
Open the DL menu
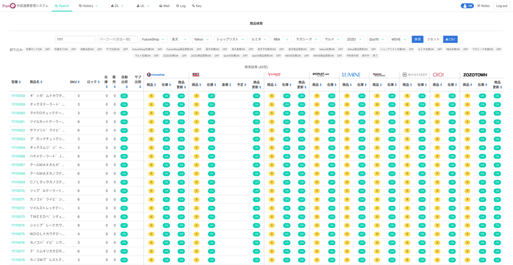point(117,6)
